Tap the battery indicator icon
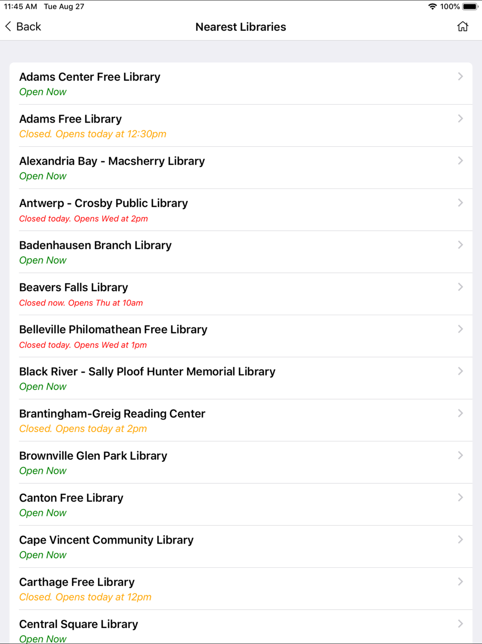Image resolution: width=482 pixels, height=644 pixels. click(470, 6)
